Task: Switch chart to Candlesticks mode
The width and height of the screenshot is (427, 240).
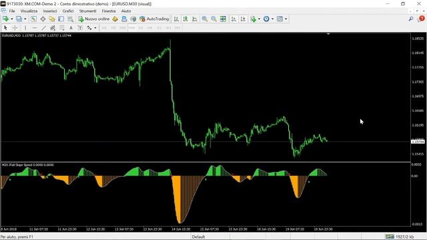Action: (x=185, y=19)
